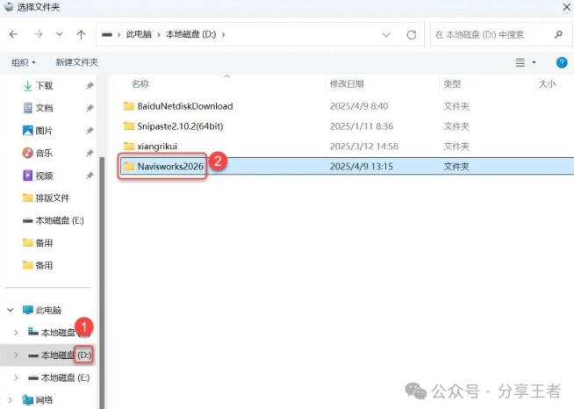Viewport: 574px width, 409px height.
Task: Click the BaiduNetdiskDownload folder icon
Action: point(128,106)
